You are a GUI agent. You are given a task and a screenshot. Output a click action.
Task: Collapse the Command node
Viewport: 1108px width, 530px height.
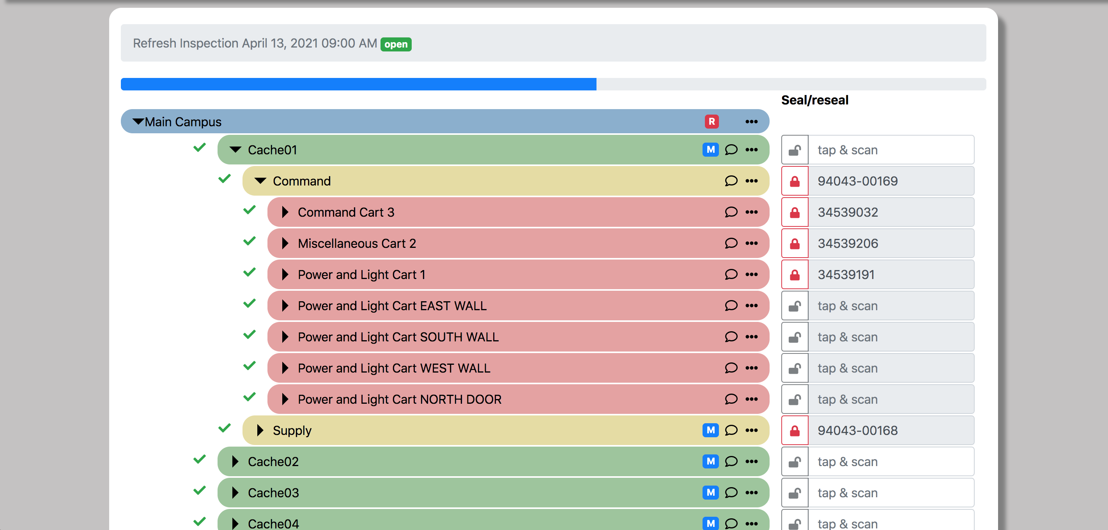pyautogui.click(x=260, y=181)
